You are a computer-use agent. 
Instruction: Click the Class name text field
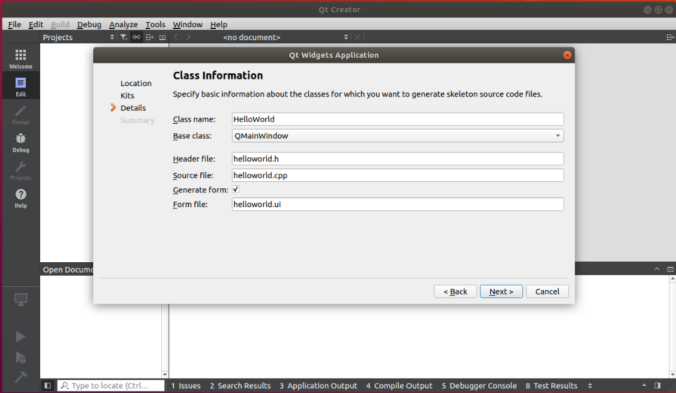tap(398, 119)
